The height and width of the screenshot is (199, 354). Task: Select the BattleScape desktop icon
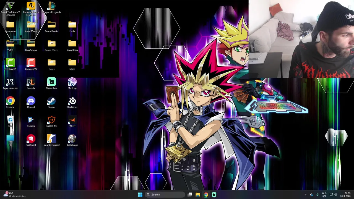72,140
